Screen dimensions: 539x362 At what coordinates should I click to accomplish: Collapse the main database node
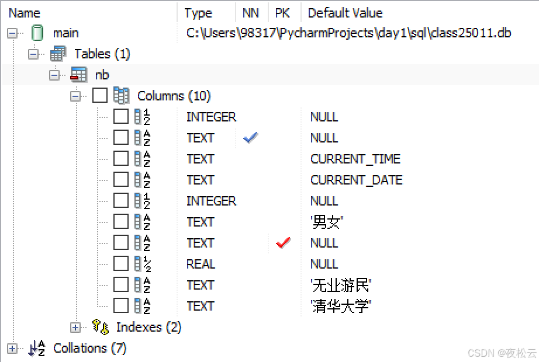click(x=12, y=33)
